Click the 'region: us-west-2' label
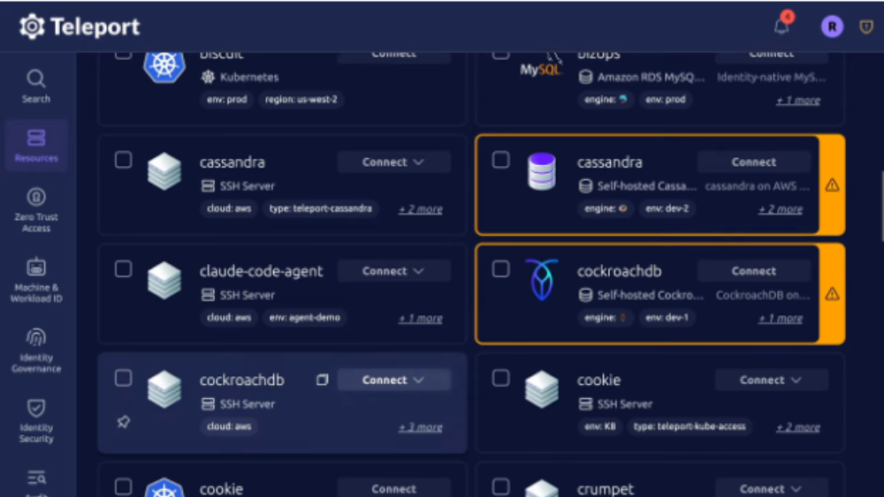The width and height of the screenshot is (884, 497). (x=301, y=100)
